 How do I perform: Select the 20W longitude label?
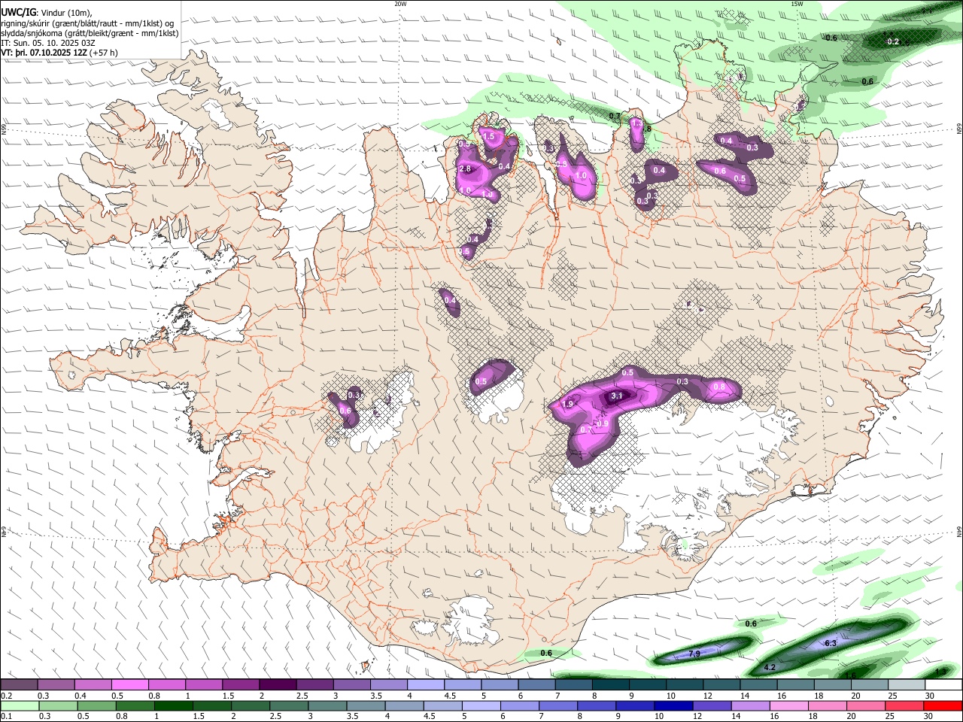click(x=400, y=4)
